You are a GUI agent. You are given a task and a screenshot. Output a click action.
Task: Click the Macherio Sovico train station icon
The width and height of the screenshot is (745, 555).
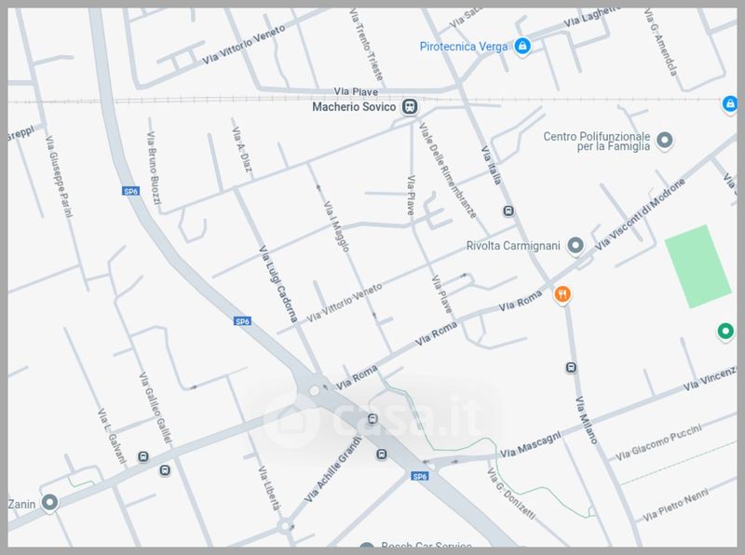click(x=410, y=106)
